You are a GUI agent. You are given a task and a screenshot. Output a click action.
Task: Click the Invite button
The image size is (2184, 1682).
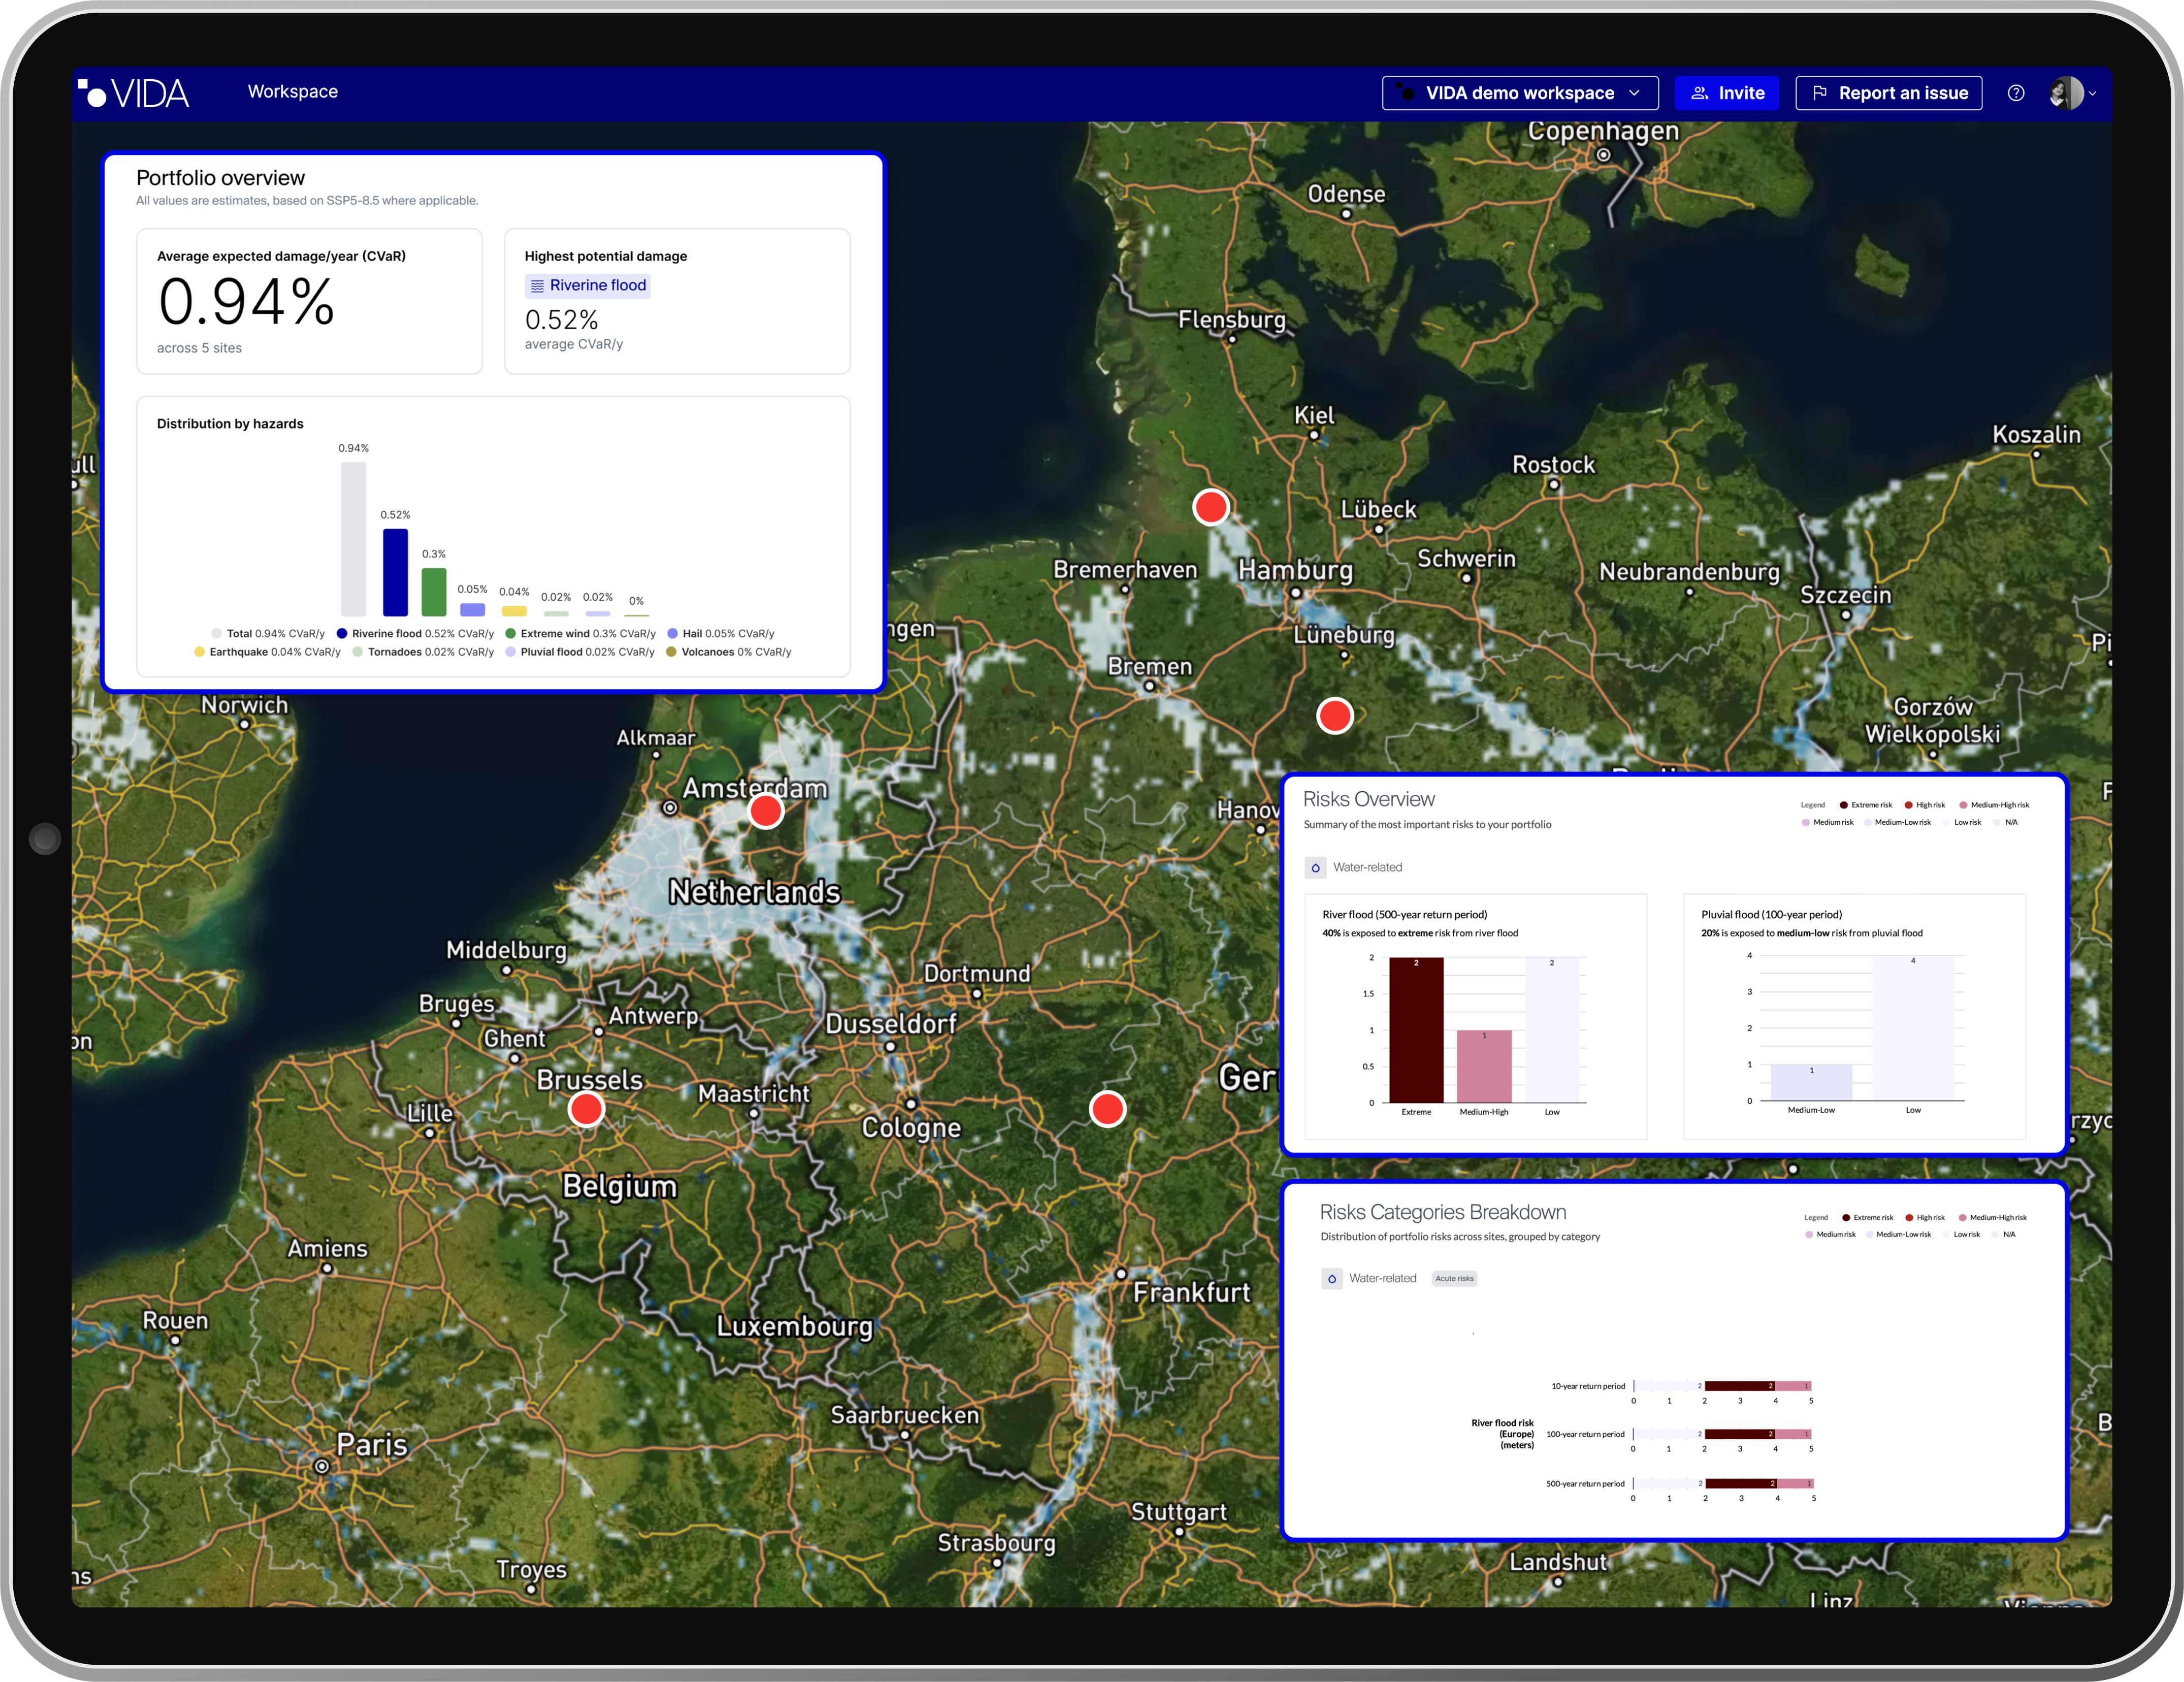click(x=1726, y=93)
